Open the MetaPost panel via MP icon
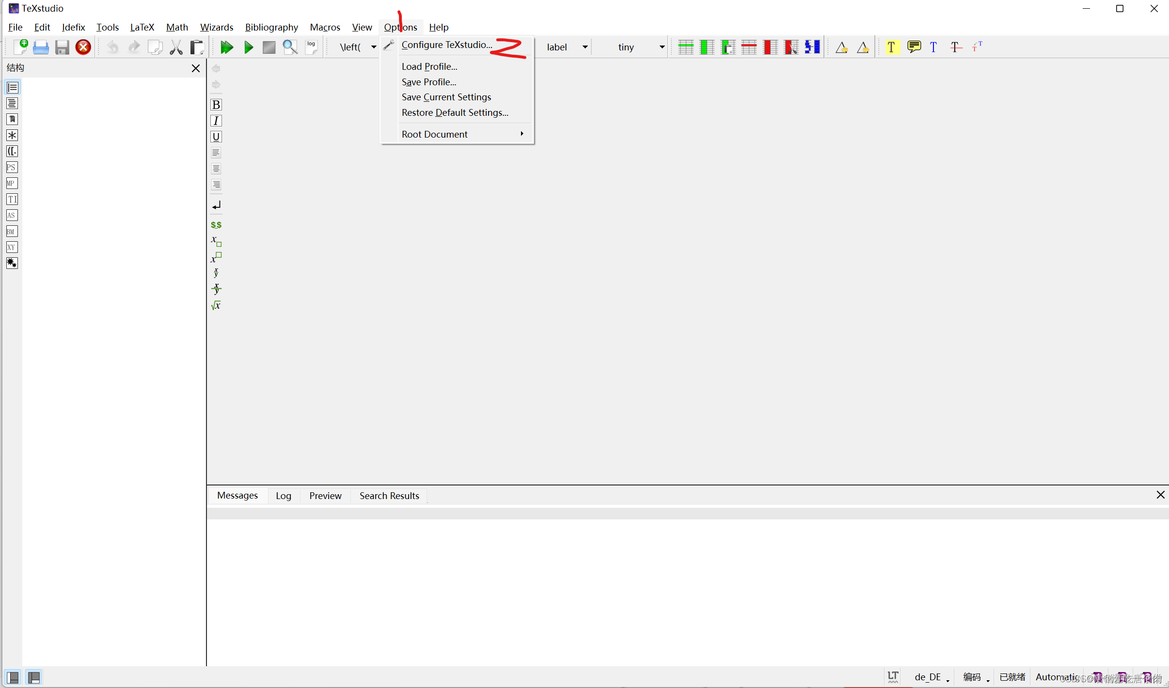Screen dimensions: 1169x688 [x=12, y=183]
